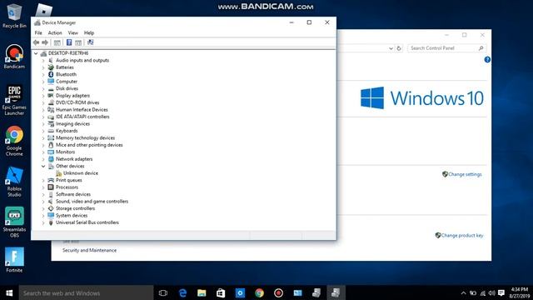The image size is (533, 300).
Task: Open the Bandicam desktop shortcut
Action: click(14, 57)
